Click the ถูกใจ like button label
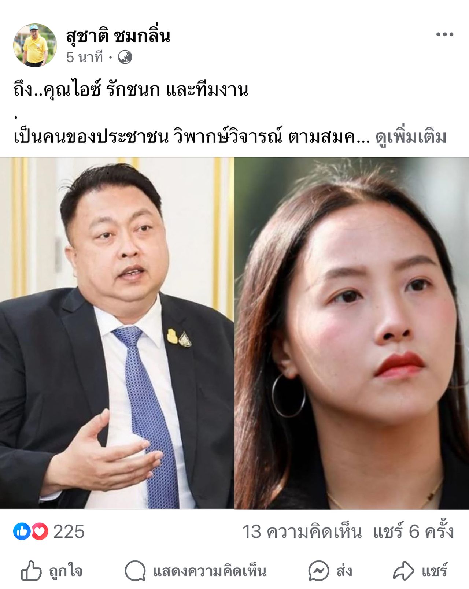469x589 pixels. click(x=66, y=571)
